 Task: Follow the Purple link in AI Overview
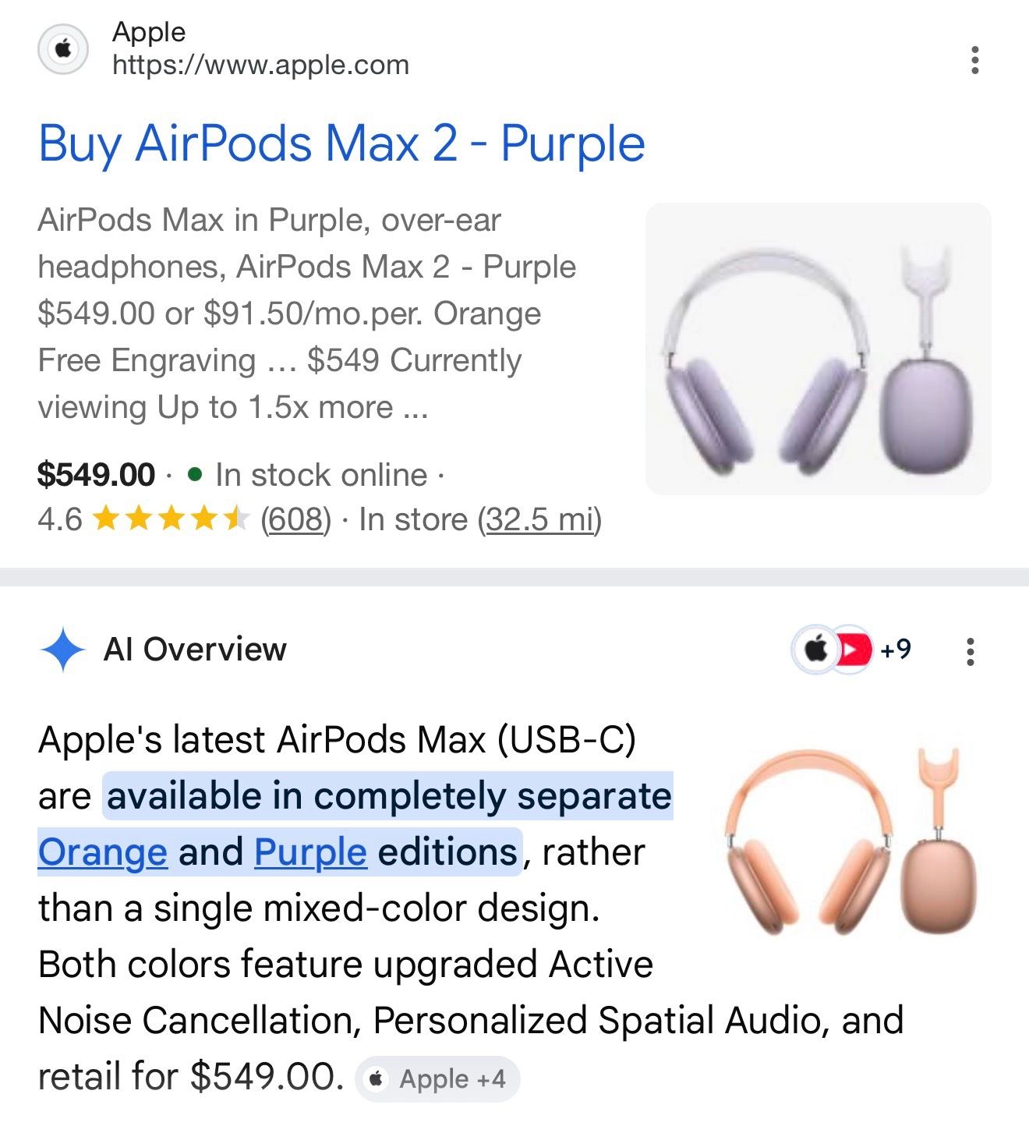(x=310, y=852)
